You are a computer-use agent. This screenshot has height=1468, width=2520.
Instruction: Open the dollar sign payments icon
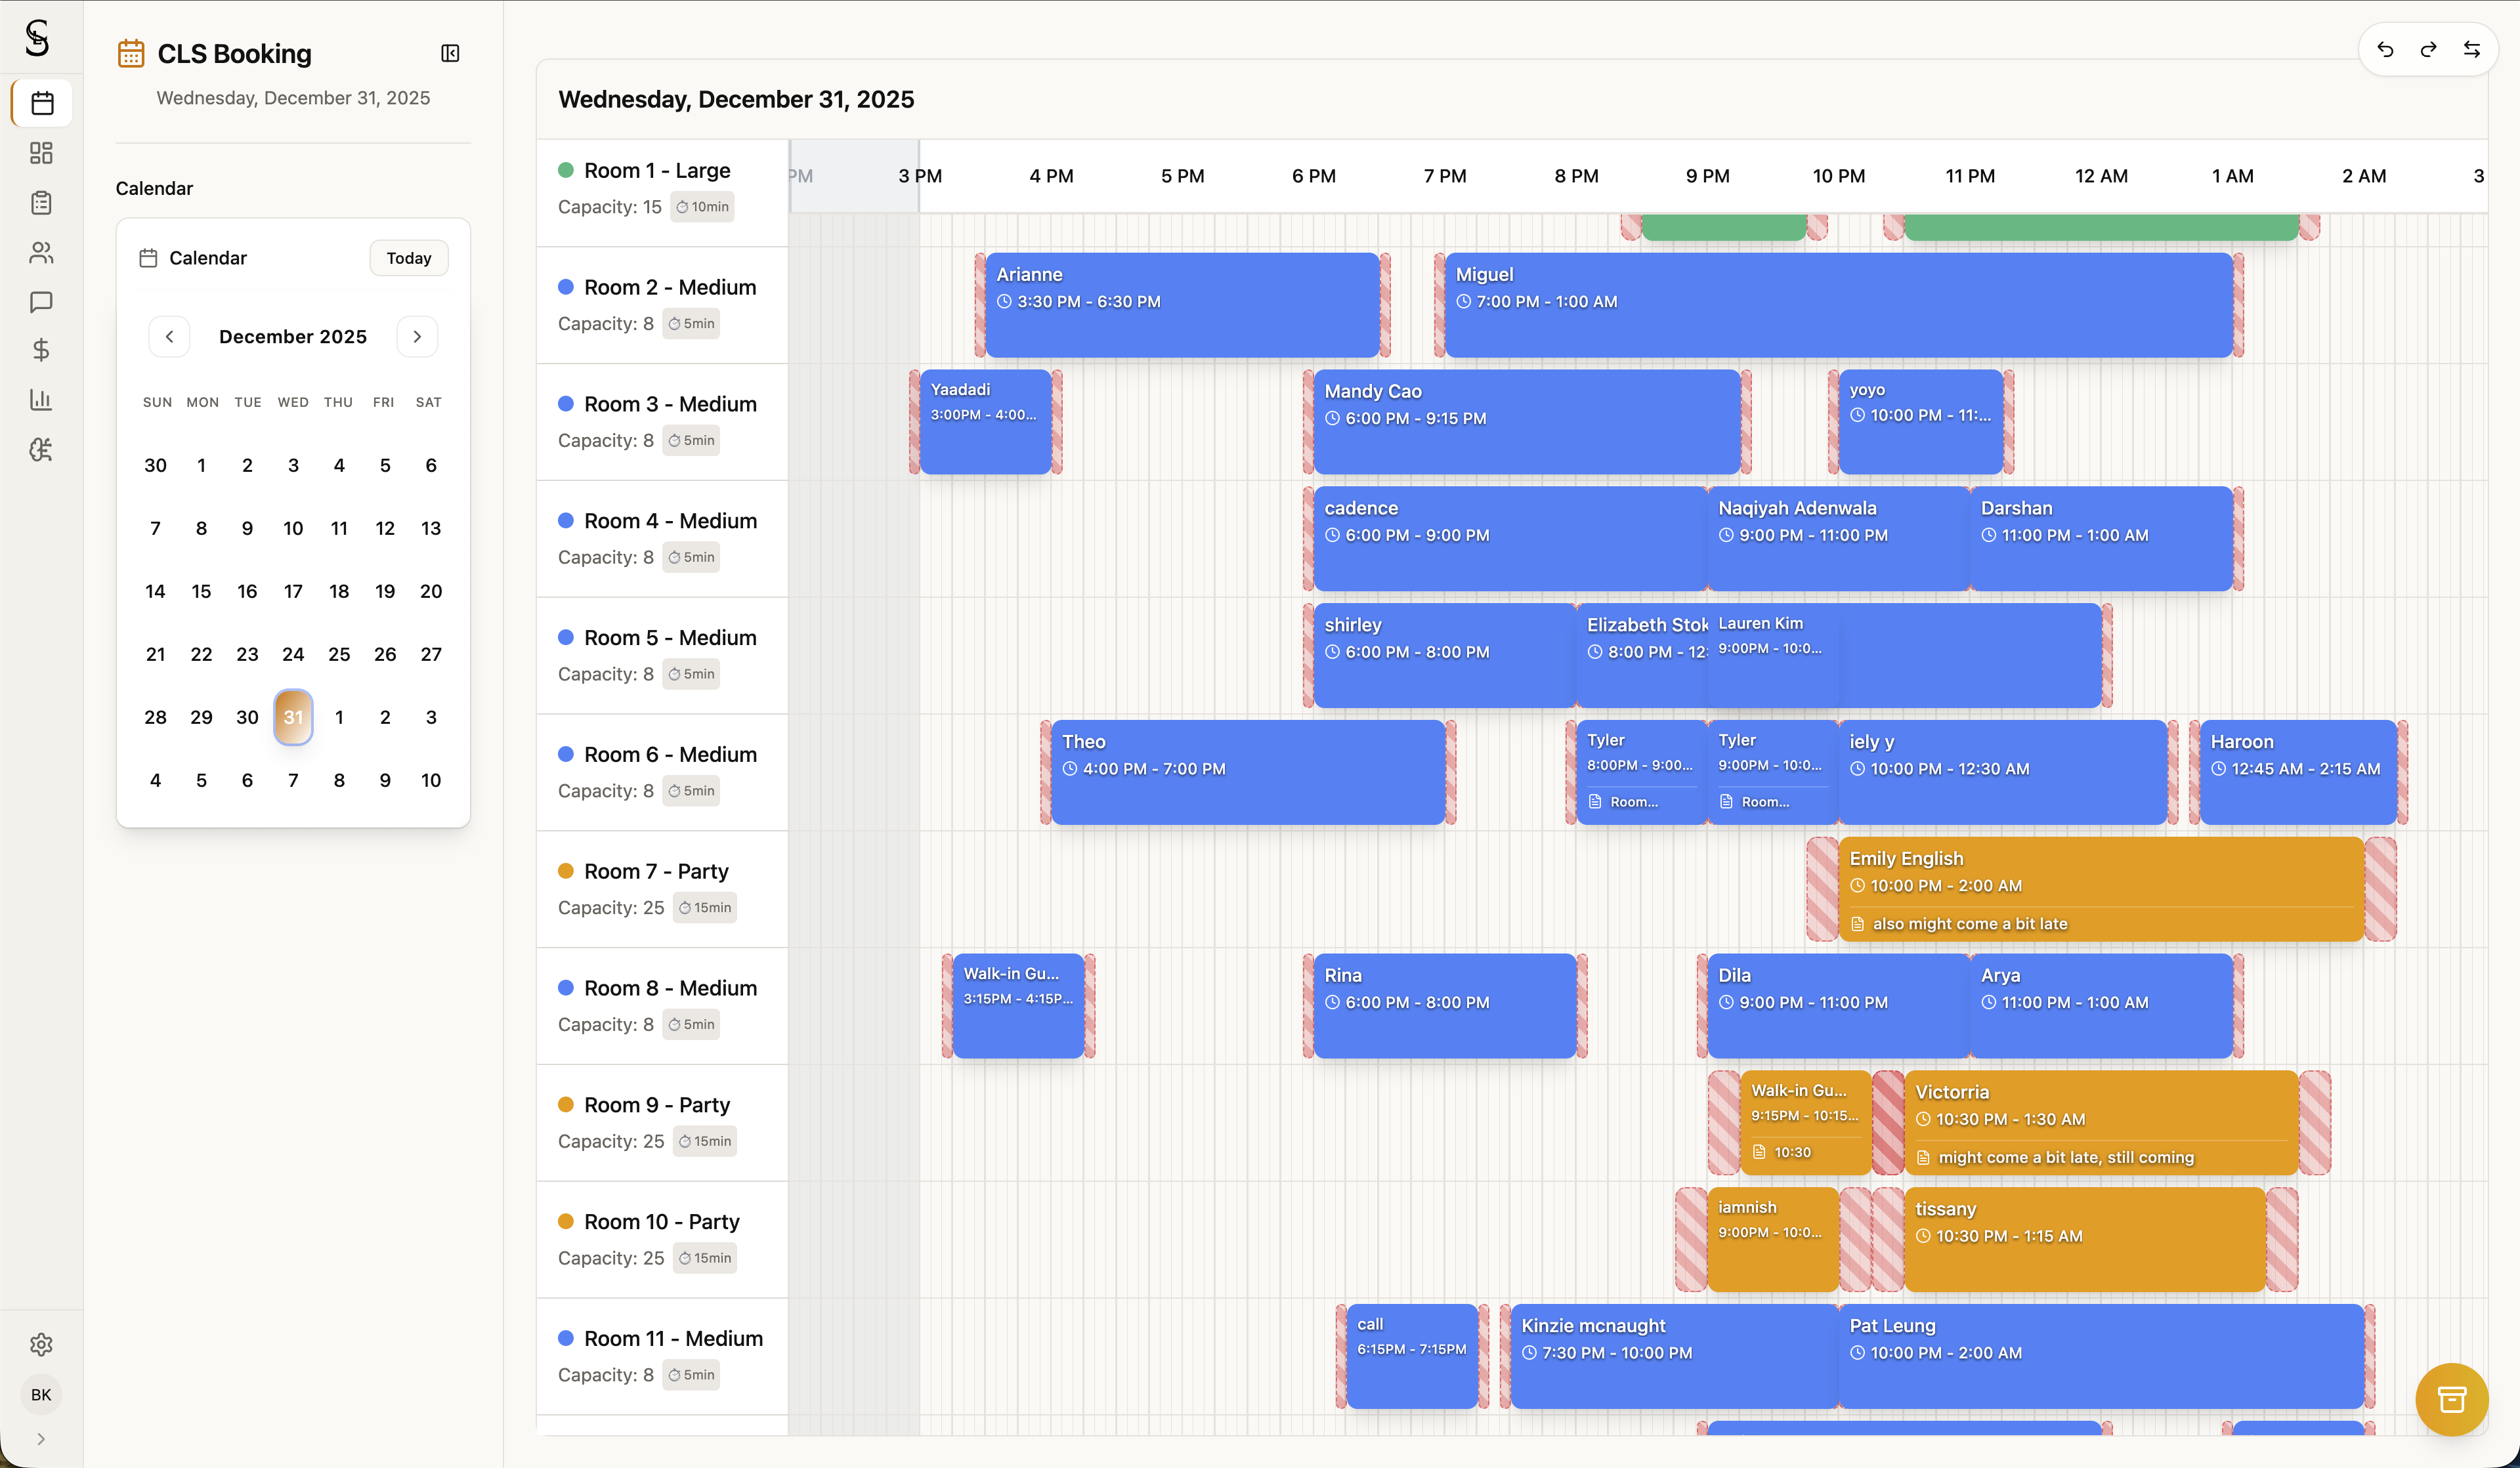click(x=41, y=350)
